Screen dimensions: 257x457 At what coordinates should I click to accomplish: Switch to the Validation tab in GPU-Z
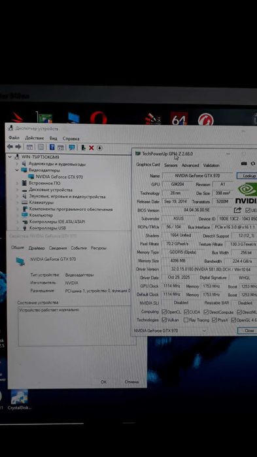tap(211, 165)
